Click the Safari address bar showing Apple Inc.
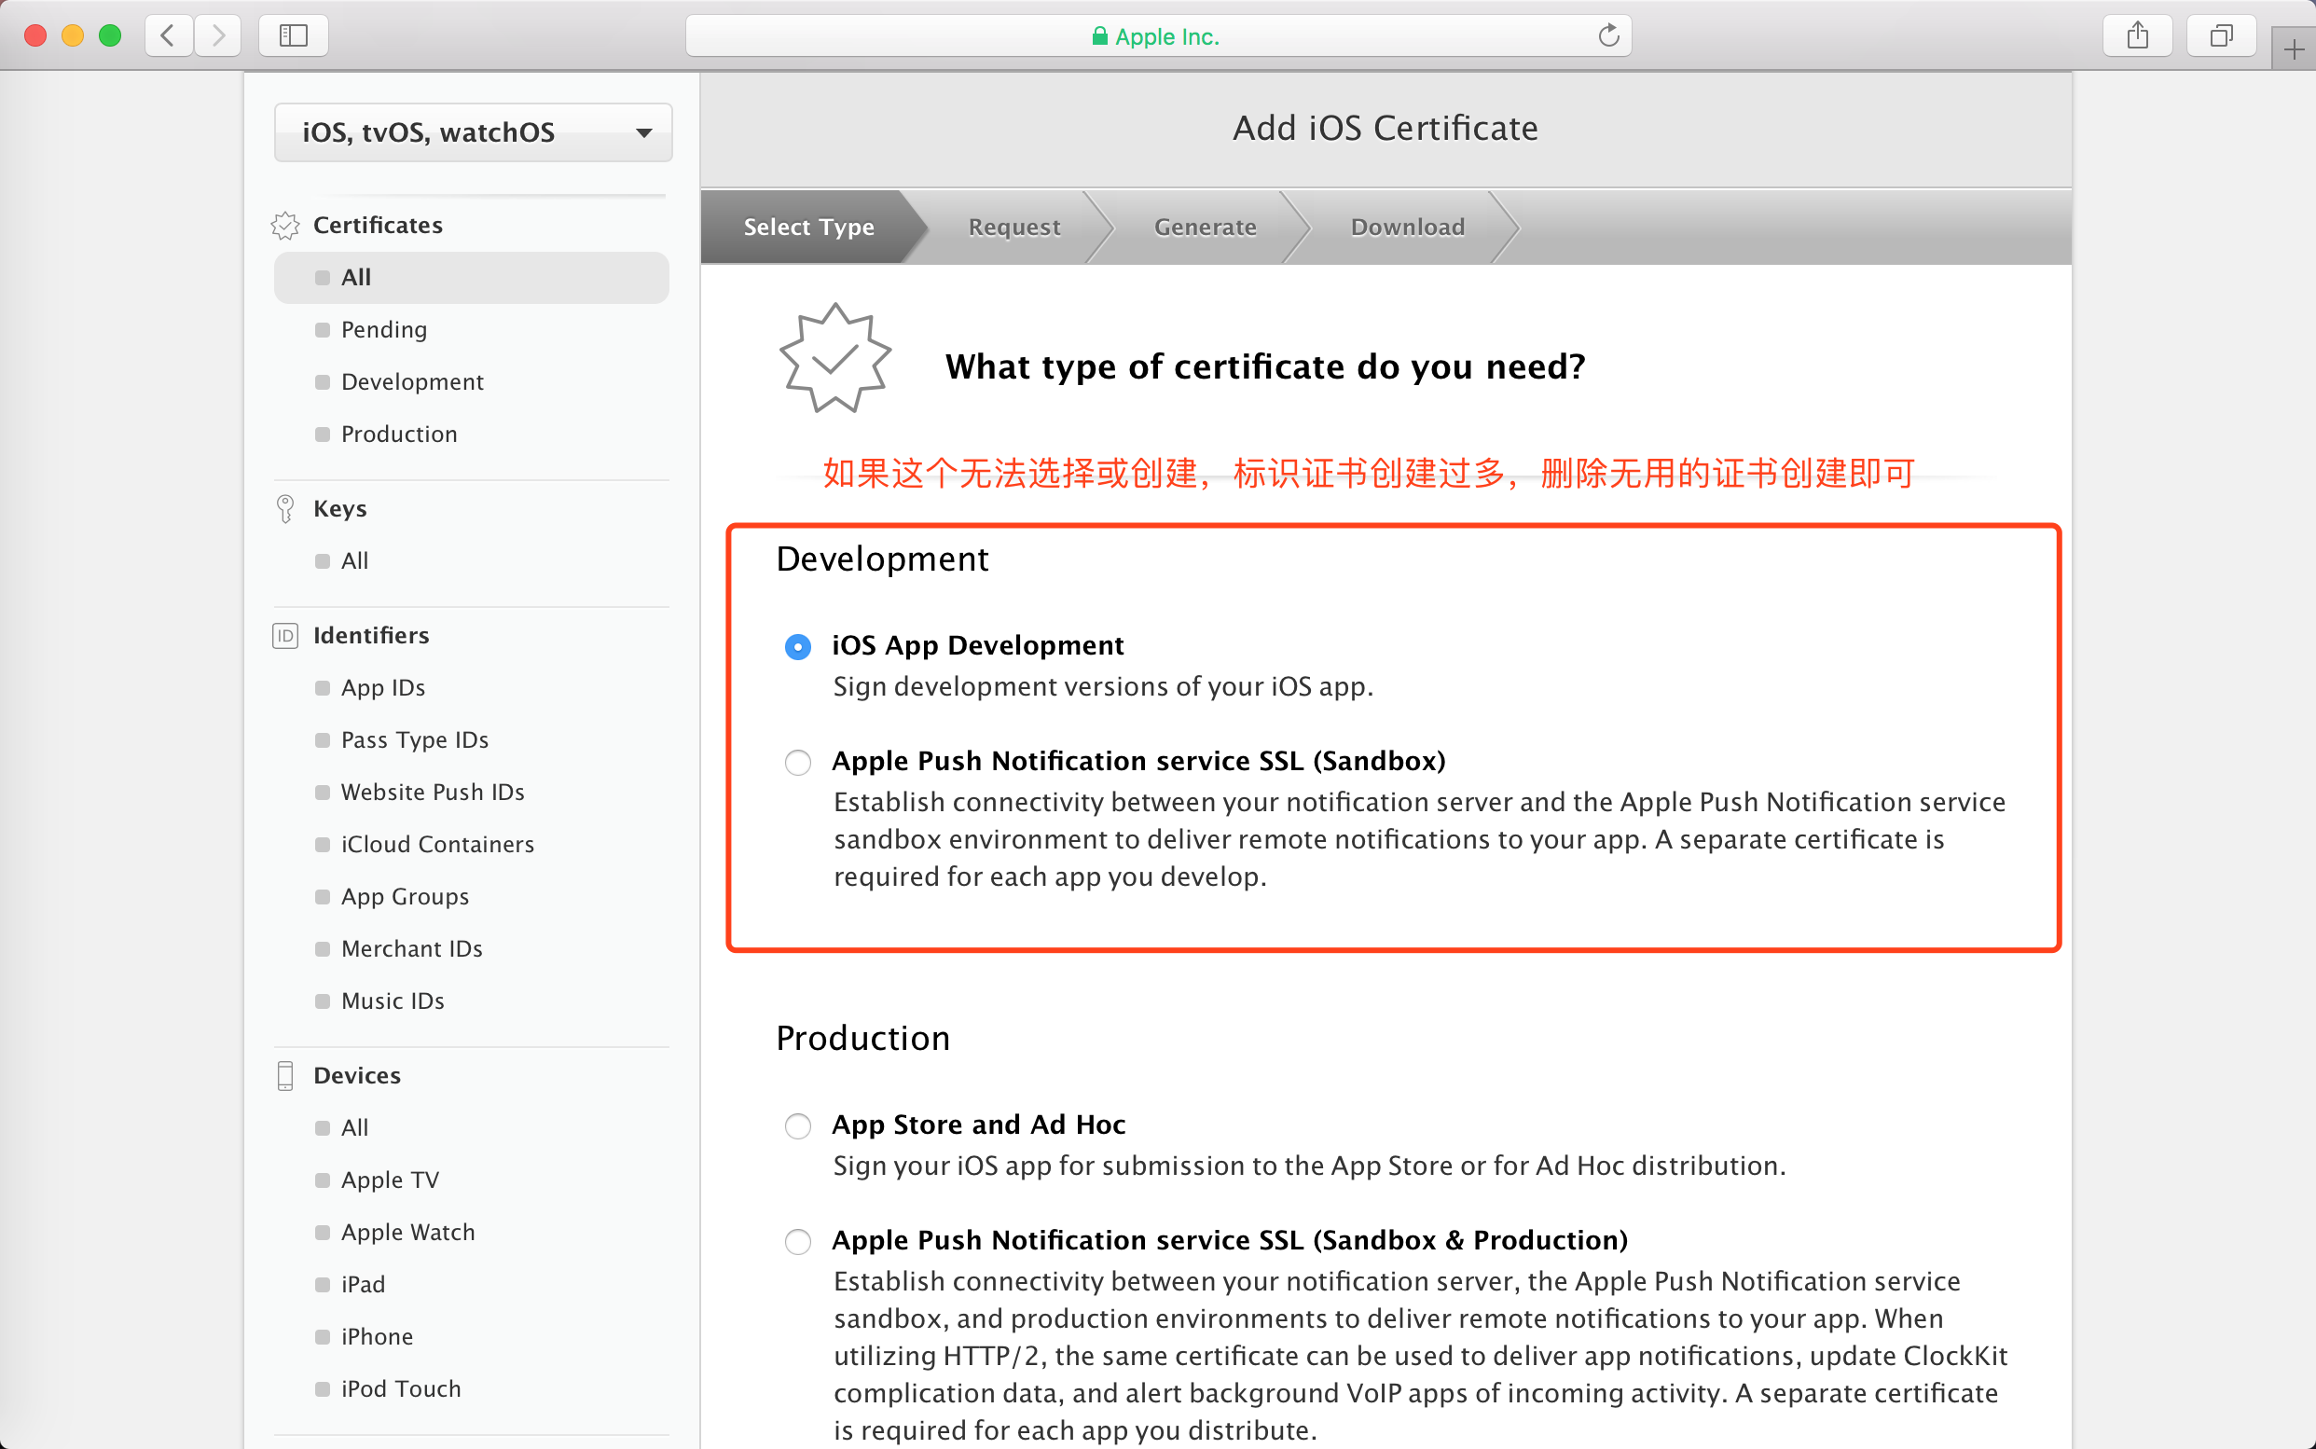 click(1157, 36)
